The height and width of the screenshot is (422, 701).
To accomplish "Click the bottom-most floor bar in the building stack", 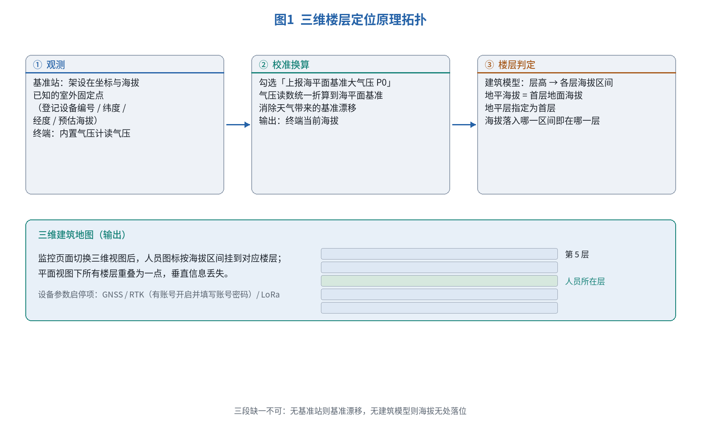I will coord(439,308).
